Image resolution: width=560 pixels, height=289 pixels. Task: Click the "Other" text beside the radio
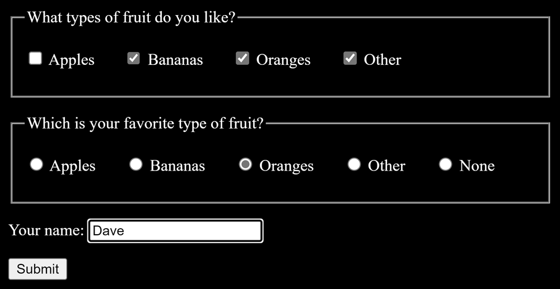click(x=386, y=166)
